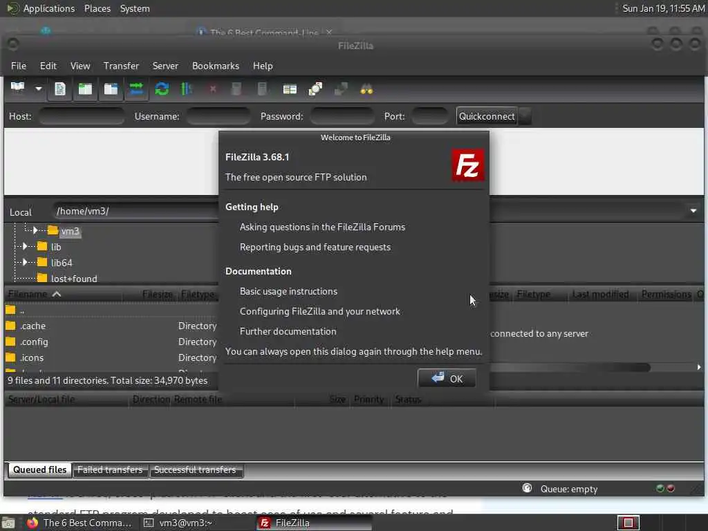Open the Places system menu
This screenshot has height=531, width=708.
pos(97,8)
